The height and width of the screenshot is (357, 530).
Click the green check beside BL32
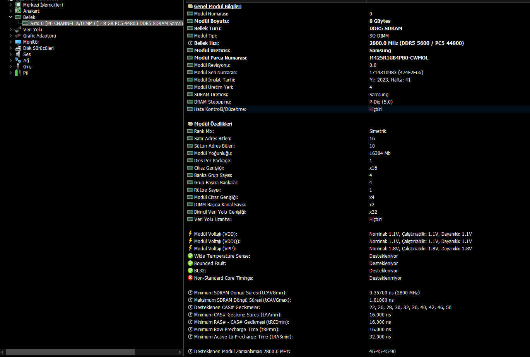pos(190,270)
